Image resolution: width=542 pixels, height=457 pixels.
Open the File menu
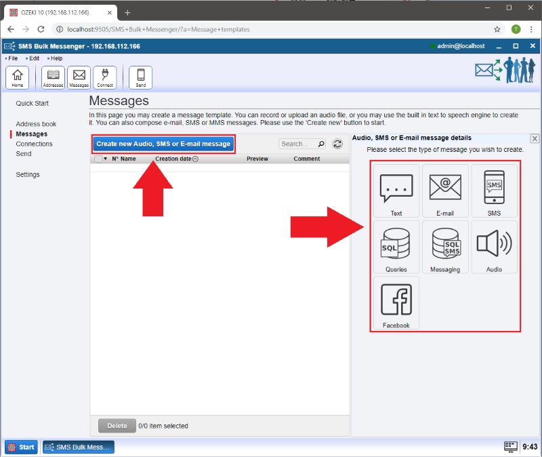tap(13, 58)
